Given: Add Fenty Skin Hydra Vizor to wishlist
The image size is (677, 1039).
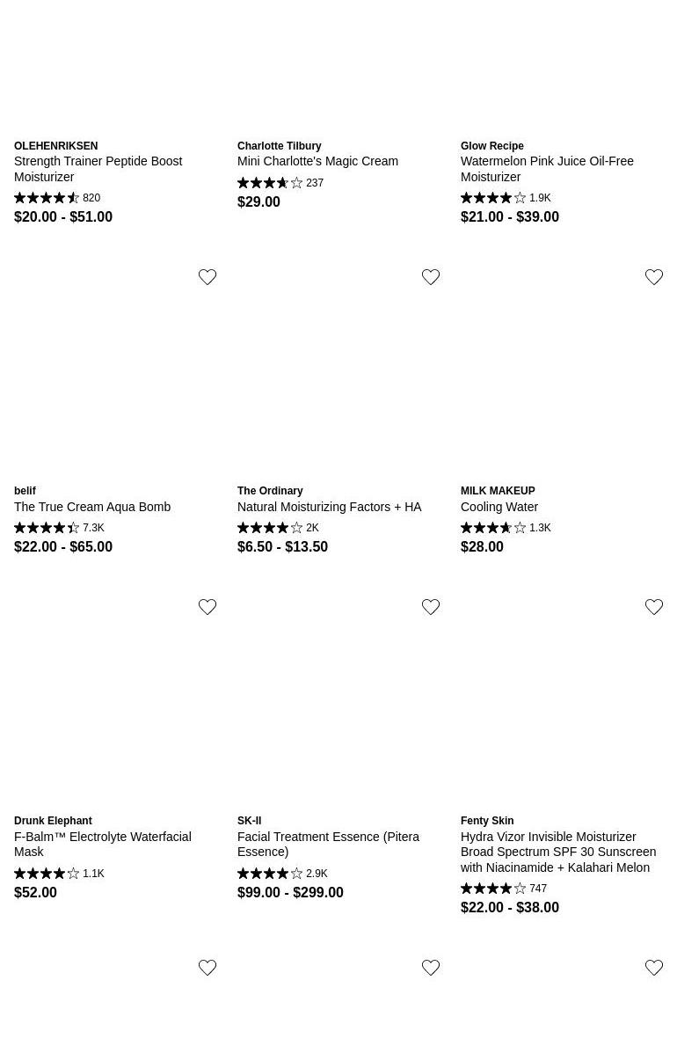Looking at the screenshot, I should 654,607.
